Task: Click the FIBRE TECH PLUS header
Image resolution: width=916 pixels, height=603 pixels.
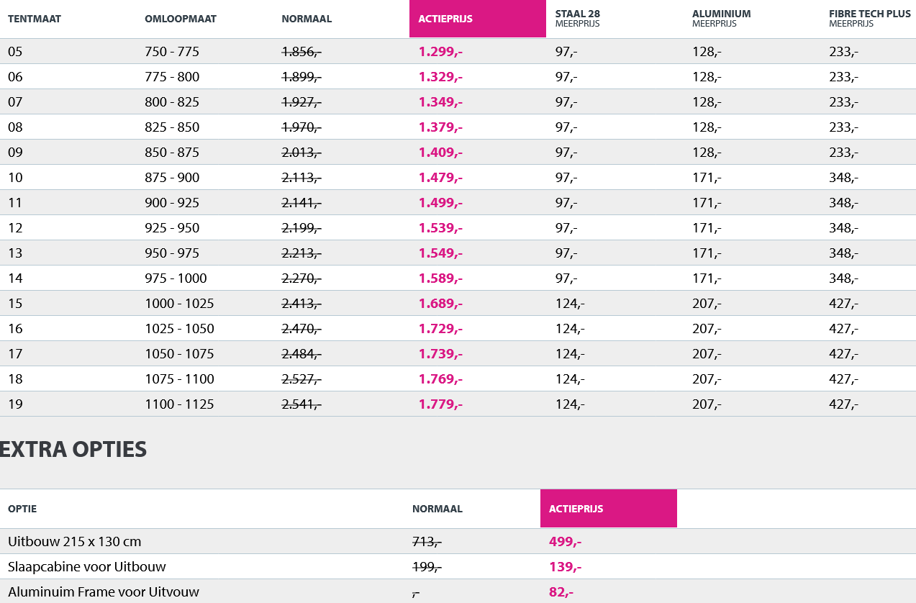Action: (869, 18)
